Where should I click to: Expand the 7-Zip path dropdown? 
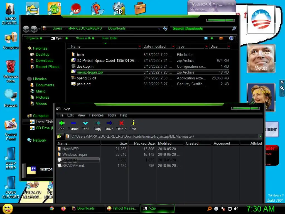click(261, 136)
